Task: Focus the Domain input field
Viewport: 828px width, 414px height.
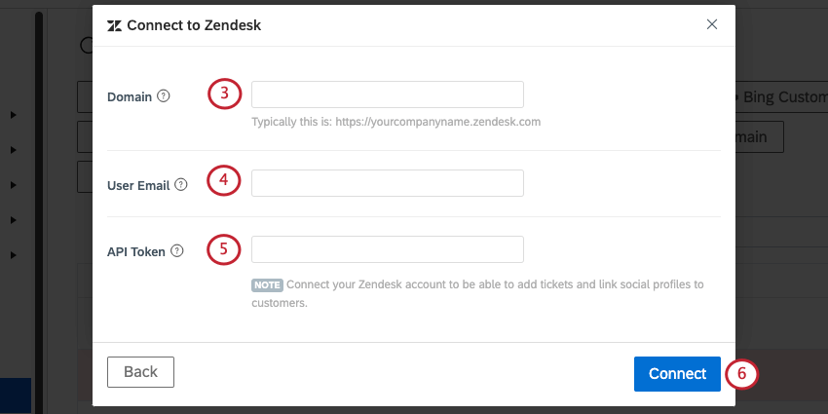Action: coord(388,94)
